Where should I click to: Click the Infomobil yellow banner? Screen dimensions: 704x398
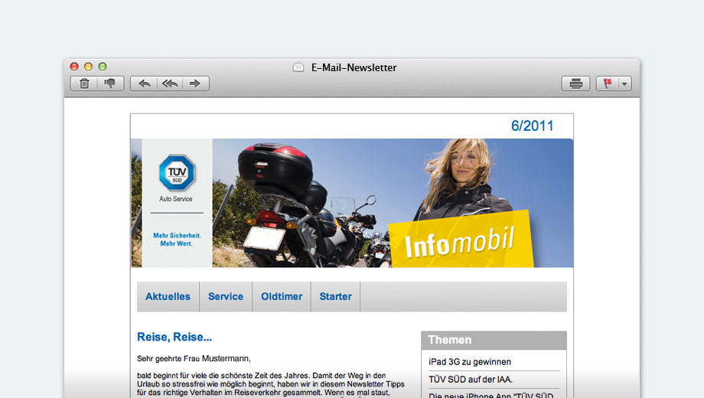click(x=461, y=240)
